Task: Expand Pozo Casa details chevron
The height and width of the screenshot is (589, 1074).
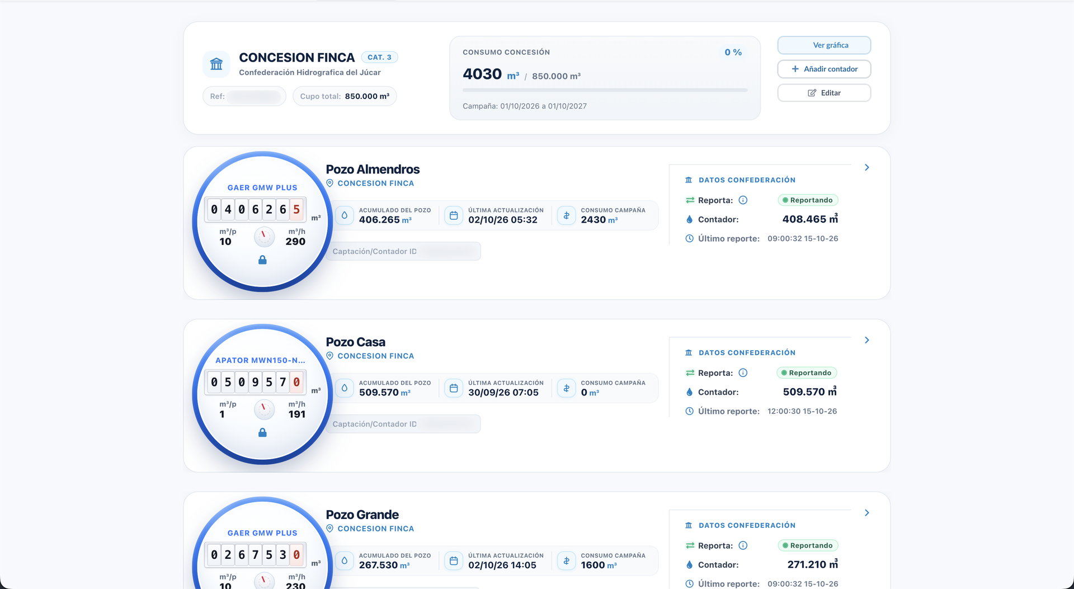Action: click(866, 340)
